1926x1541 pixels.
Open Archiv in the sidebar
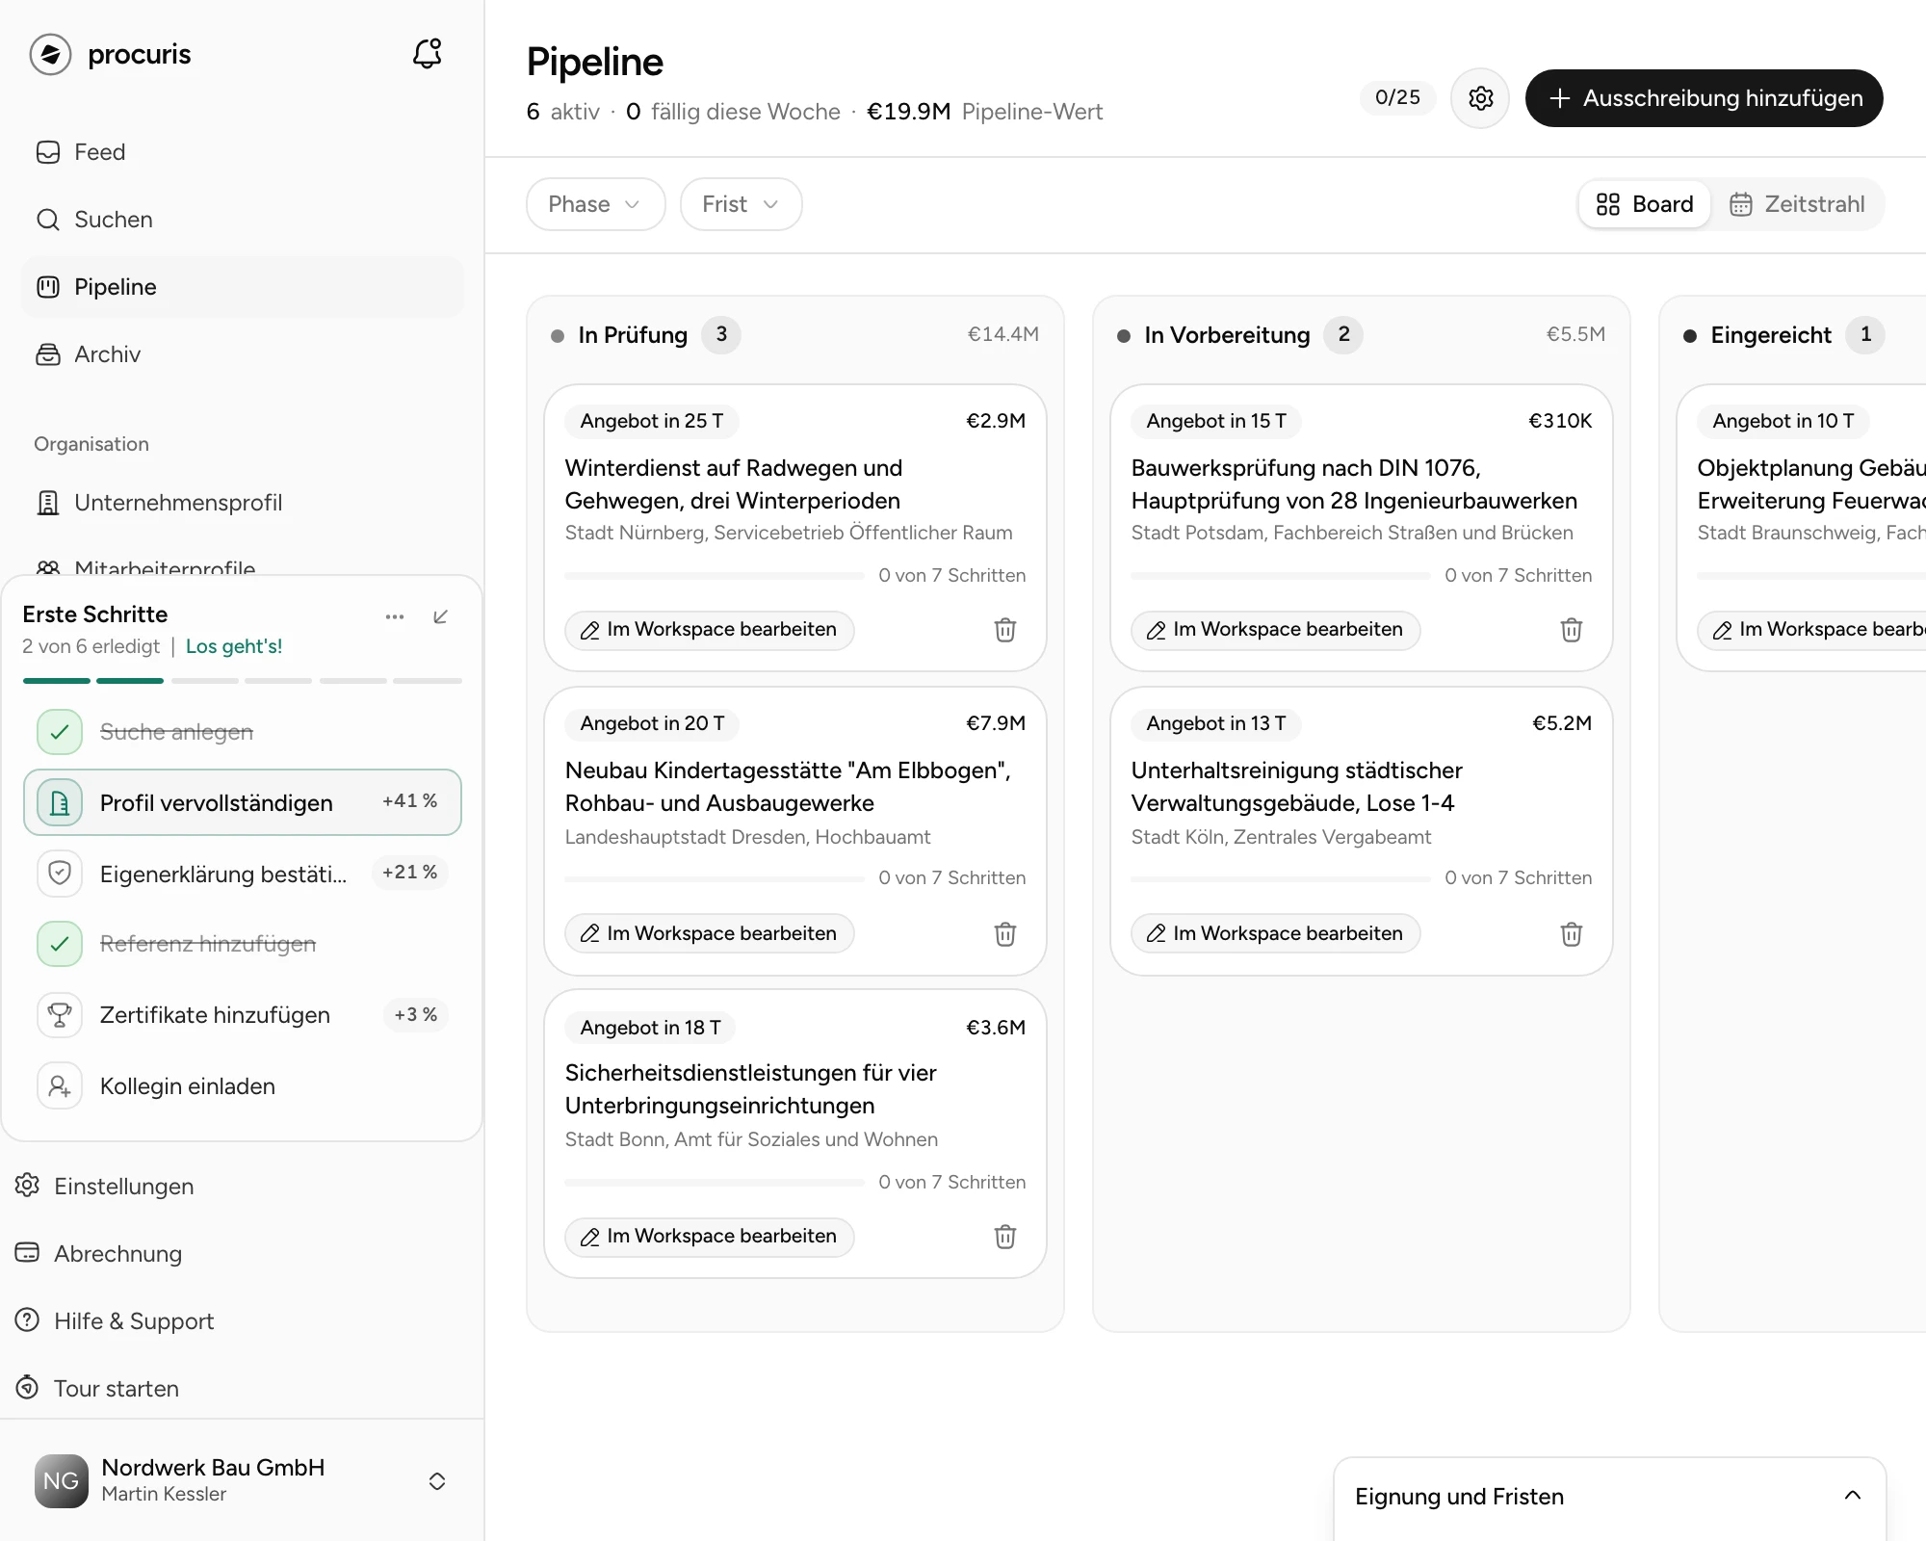(243, 354)
